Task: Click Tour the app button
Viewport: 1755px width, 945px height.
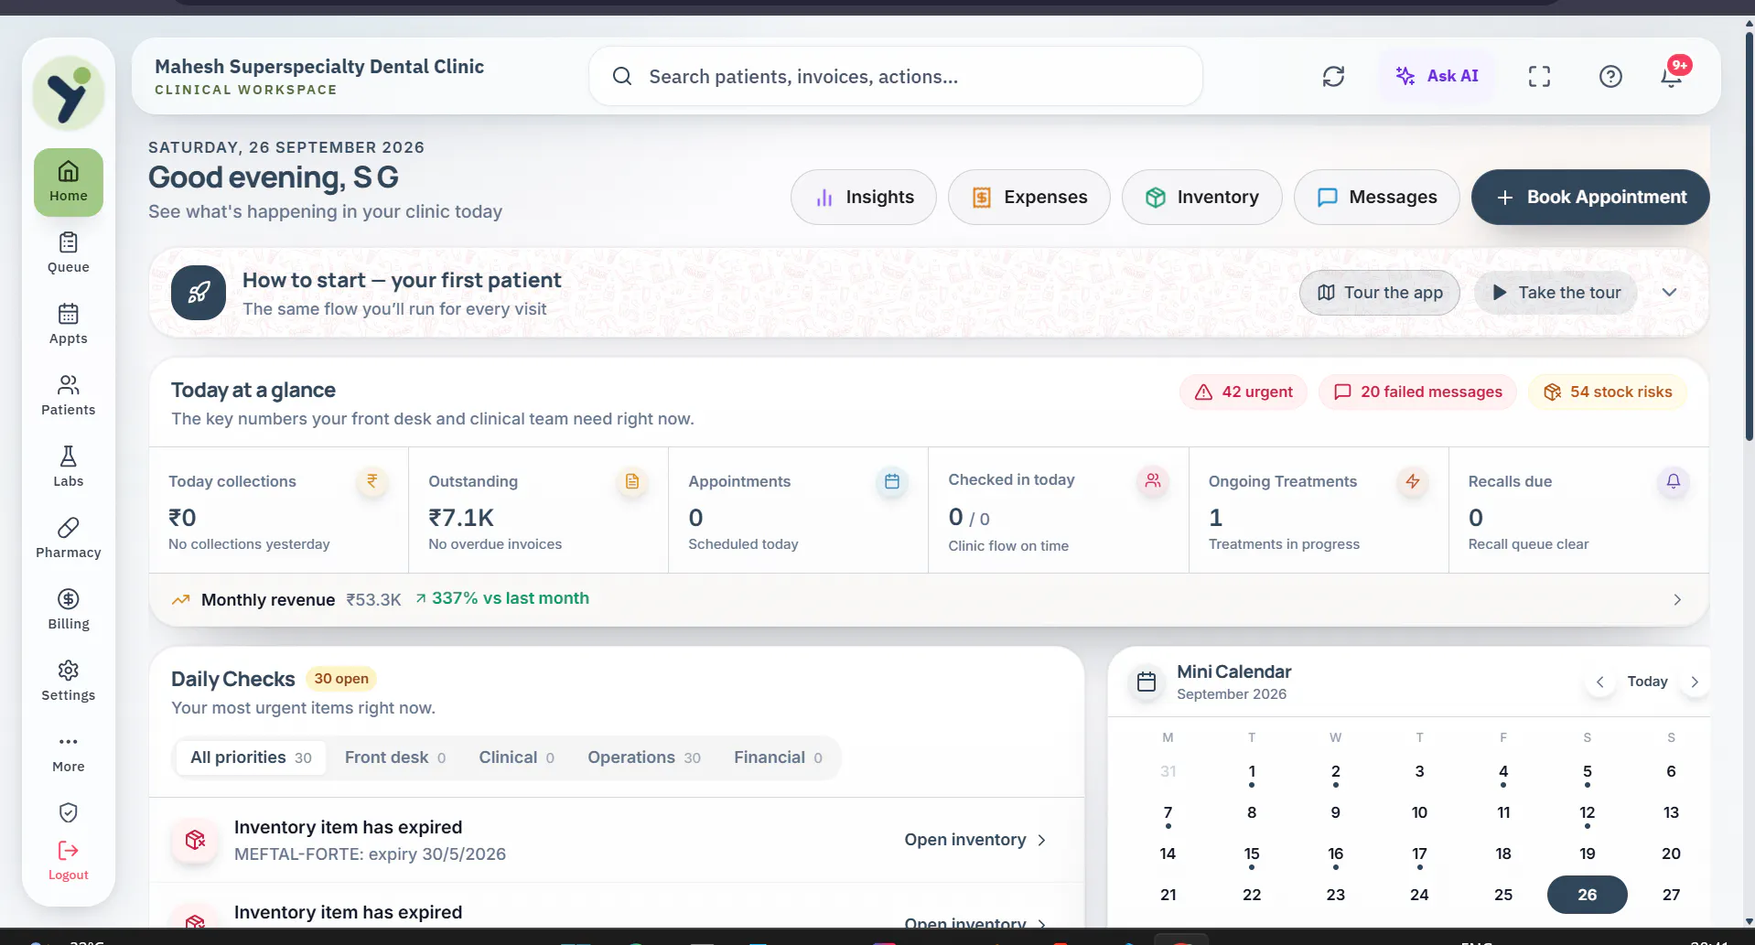Action: tap(1380, 293)
